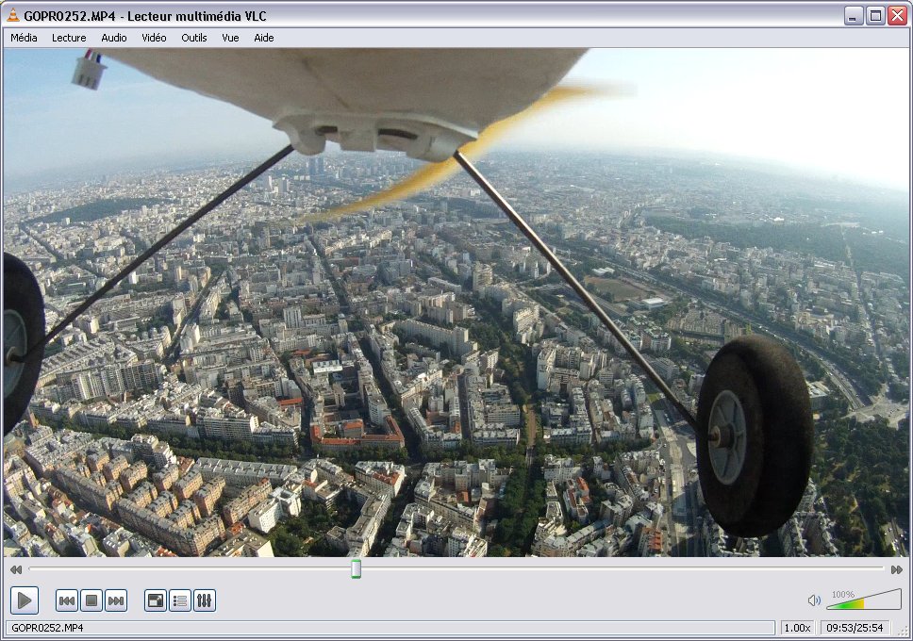Speed up using right seek-bar arrows

click(897, 569)
